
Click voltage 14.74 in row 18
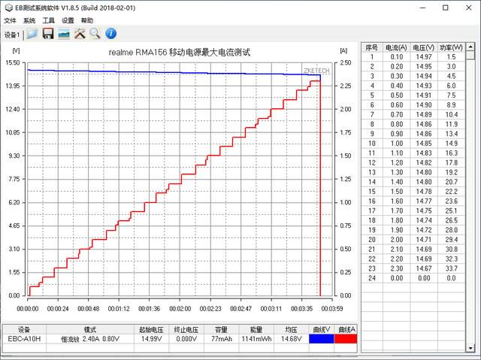point(424,220)
